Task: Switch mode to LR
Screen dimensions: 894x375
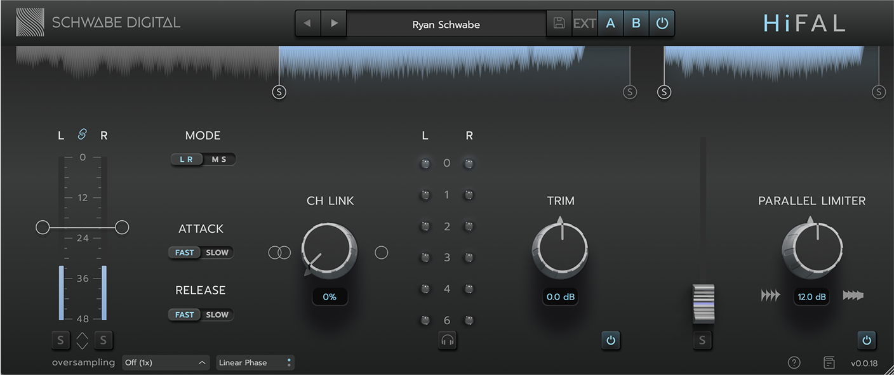Action: click(x=186, y=159)
